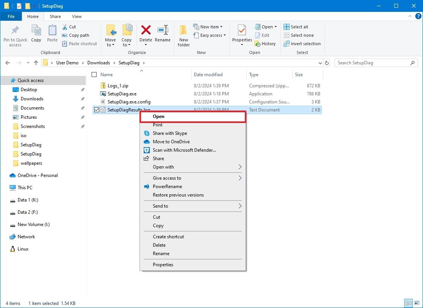Select the Copy icon in the Clipboard group
The image size is (423, 308).
click(x=36, y=34)
